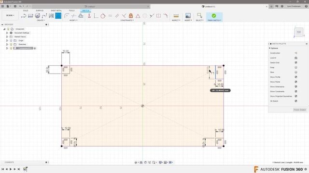Select the Circle sketch tool
The width and height of the screenshot is (309, 173).
38,16
